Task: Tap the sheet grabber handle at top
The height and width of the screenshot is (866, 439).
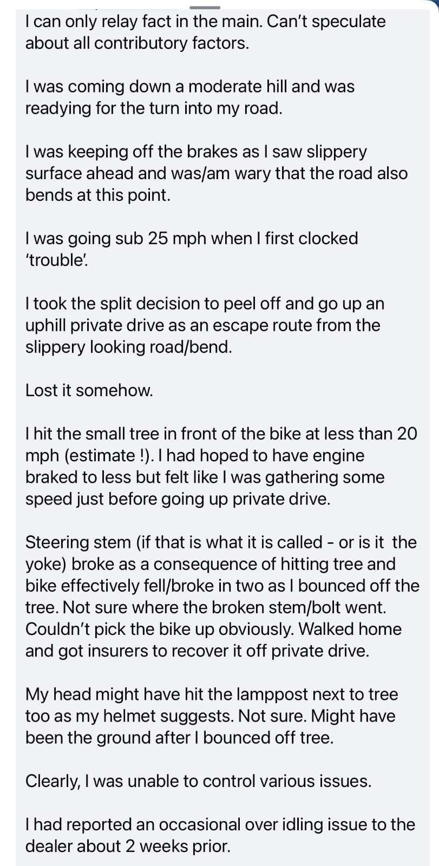Action: click(205, 7)
